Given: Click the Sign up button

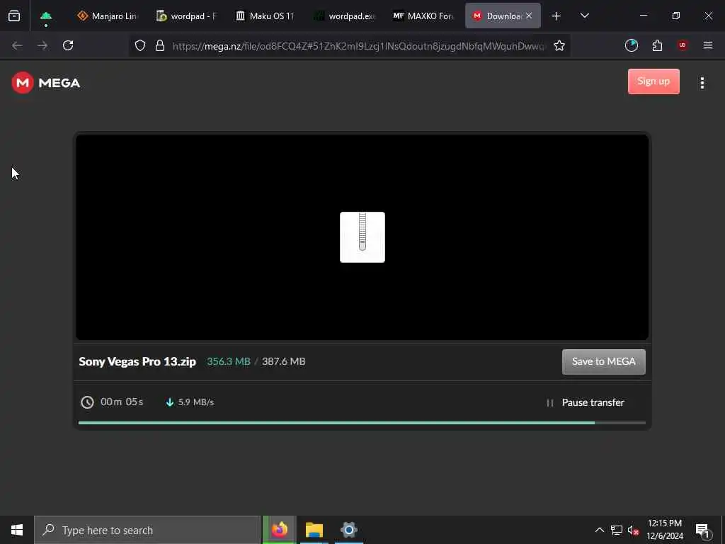Looking at the screenshot, I should tap(653, 81).
